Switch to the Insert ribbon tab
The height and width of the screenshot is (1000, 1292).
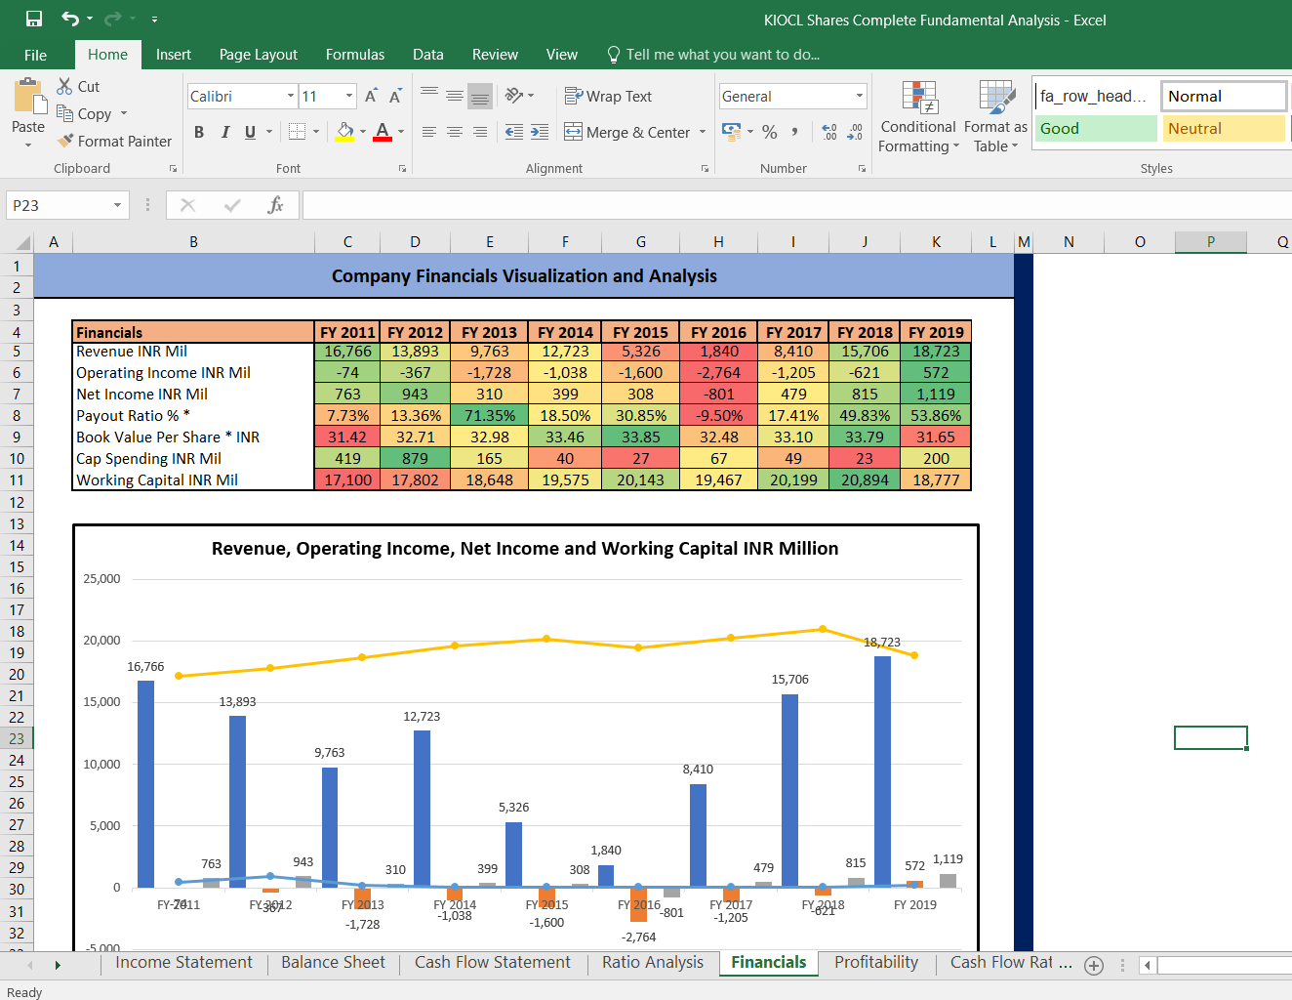(x=174, y=55)
